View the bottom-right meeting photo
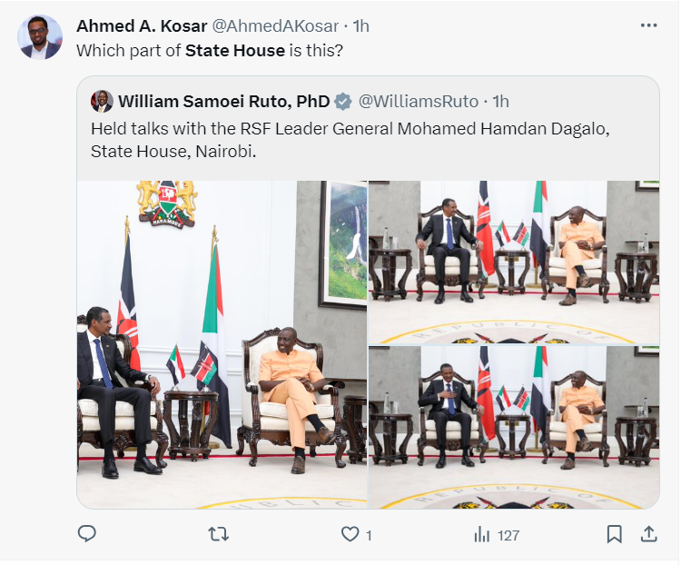Viewport: 681px width, 565px height. tap(514, 427)
